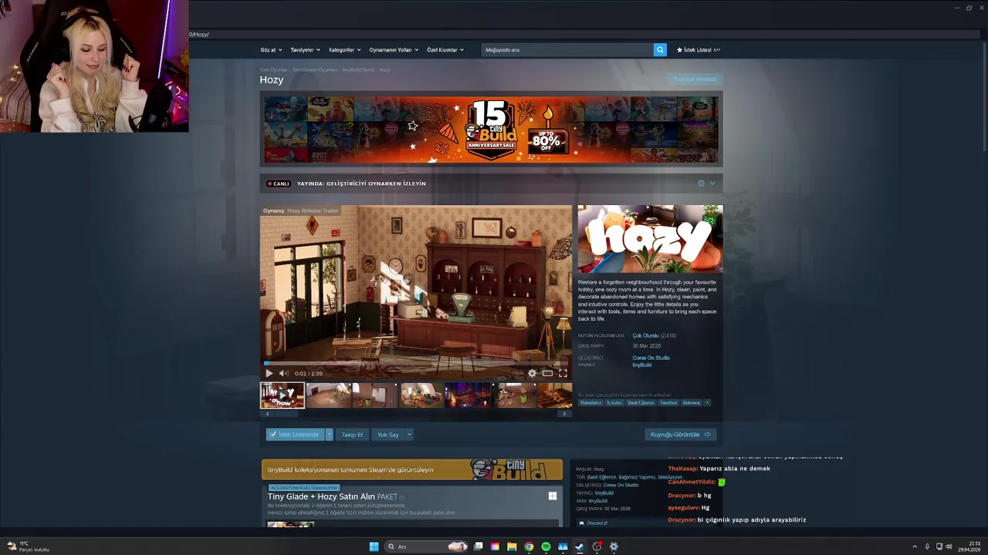
Task: Select the Basit Eğlence tag
Action: click(x=641, y=402)
